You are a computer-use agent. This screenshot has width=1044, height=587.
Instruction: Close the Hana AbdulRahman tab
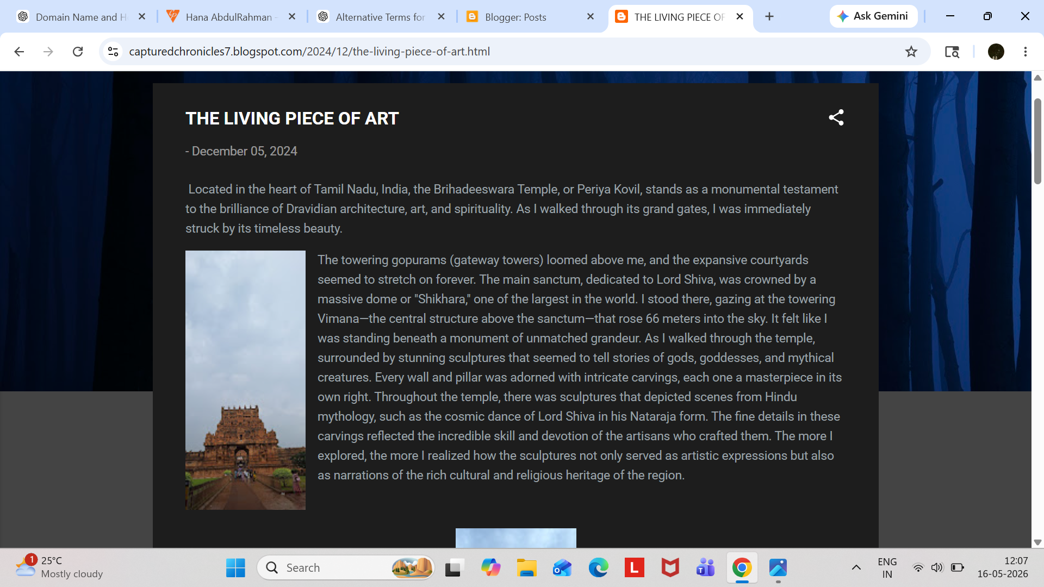292,17
